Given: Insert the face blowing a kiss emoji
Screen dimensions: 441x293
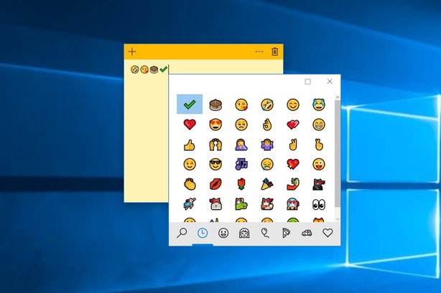Looking at the screenshot, I should [x=241, y=105].
